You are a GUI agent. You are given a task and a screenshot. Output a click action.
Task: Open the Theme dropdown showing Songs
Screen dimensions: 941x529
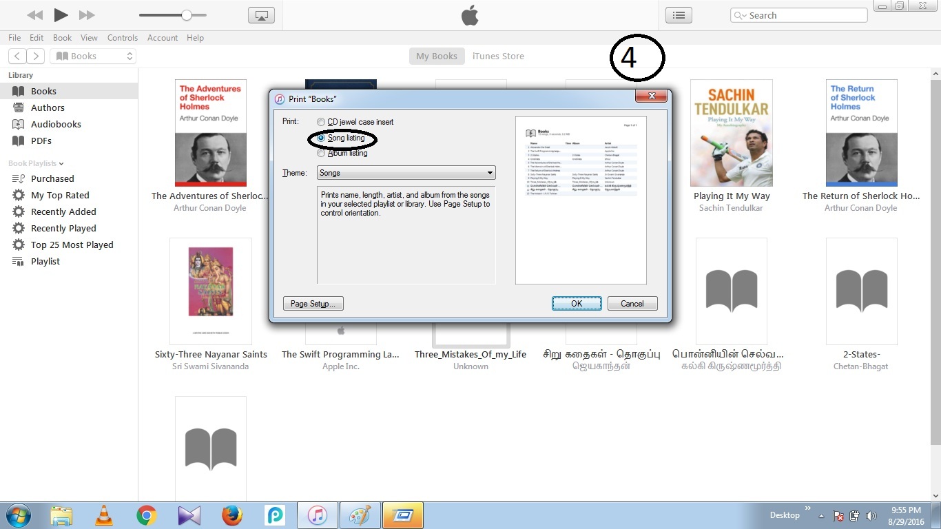click(x=406, y=173)
